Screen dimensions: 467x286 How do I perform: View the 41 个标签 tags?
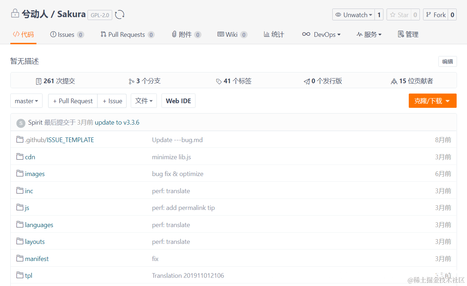(x=234, y=81)
